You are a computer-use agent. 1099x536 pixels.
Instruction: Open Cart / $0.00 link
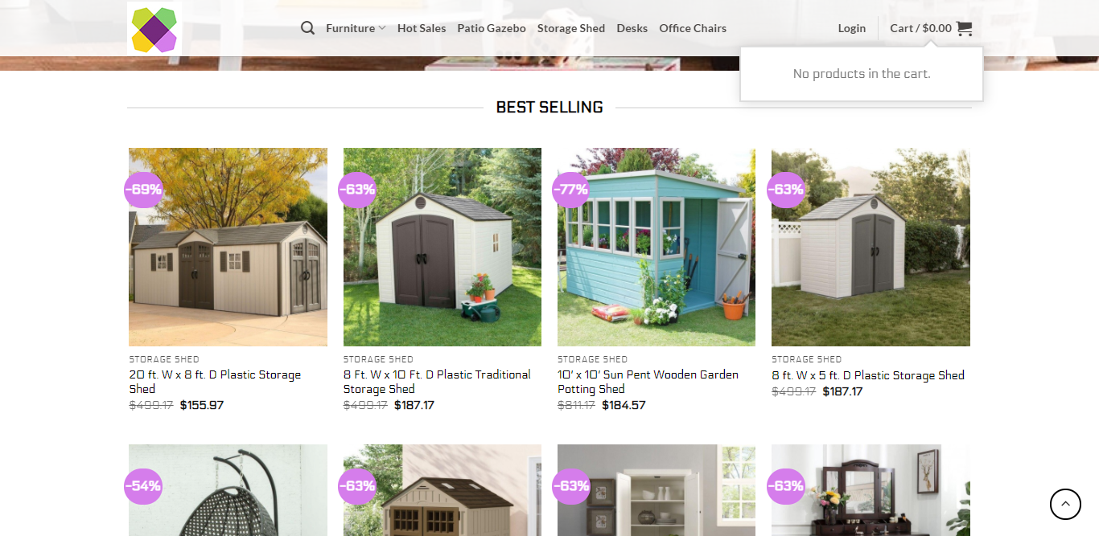[921, 28]
